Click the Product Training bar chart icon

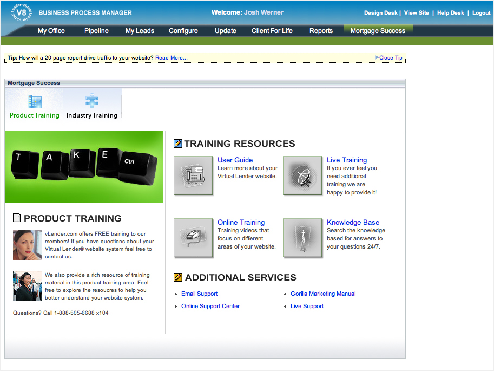[x=34, y=102]
